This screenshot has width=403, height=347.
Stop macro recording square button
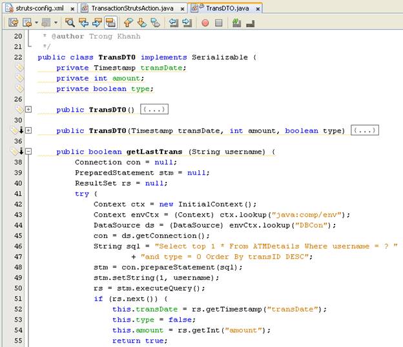click(x=219, y=23)
